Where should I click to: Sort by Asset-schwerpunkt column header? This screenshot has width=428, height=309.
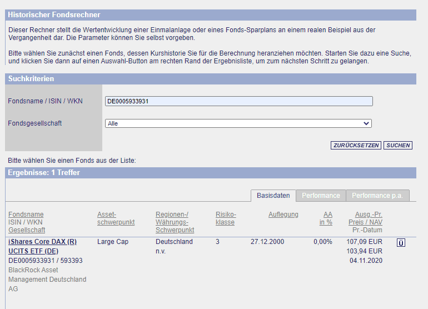click(116, 218)
